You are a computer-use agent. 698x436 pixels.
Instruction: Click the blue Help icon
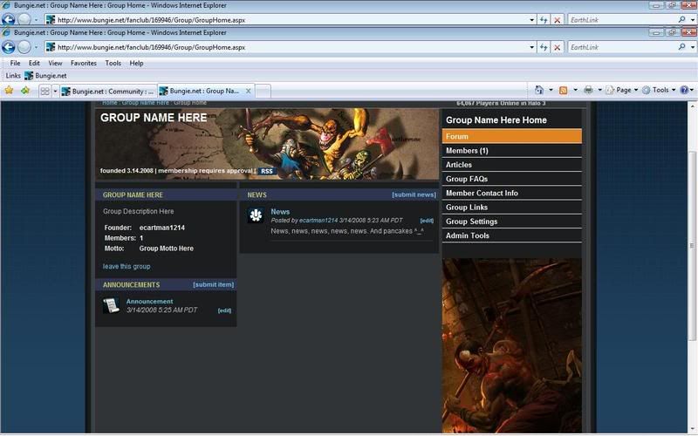tap(684, 90)
